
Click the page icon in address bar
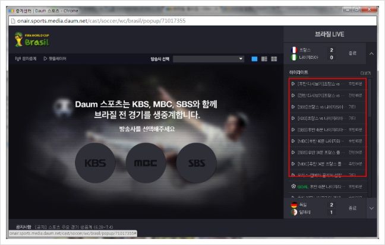click(13, 21)
